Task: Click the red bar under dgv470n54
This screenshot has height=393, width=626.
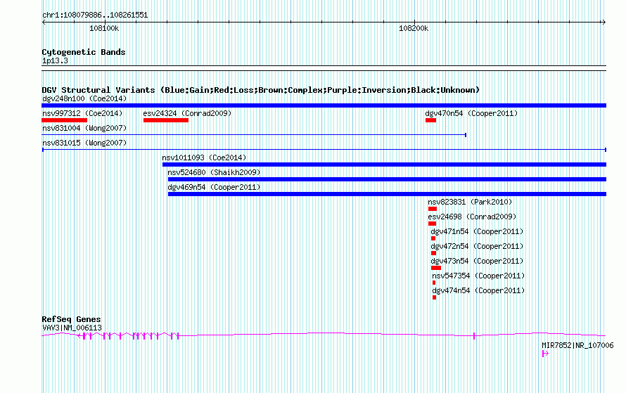Action: click(430, 120)
